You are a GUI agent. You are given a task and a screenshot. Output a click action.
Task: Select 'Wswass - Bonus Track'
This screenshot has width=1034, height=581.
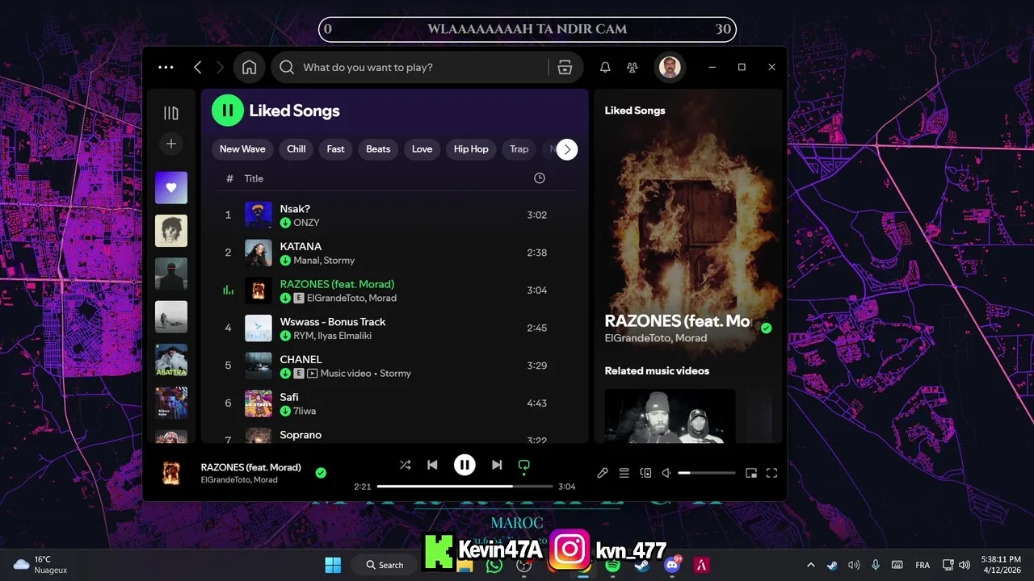tap(333, 322)
